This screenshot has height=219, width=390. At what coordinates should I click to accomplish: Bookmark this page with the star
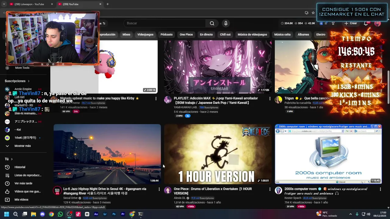point(313,13)
